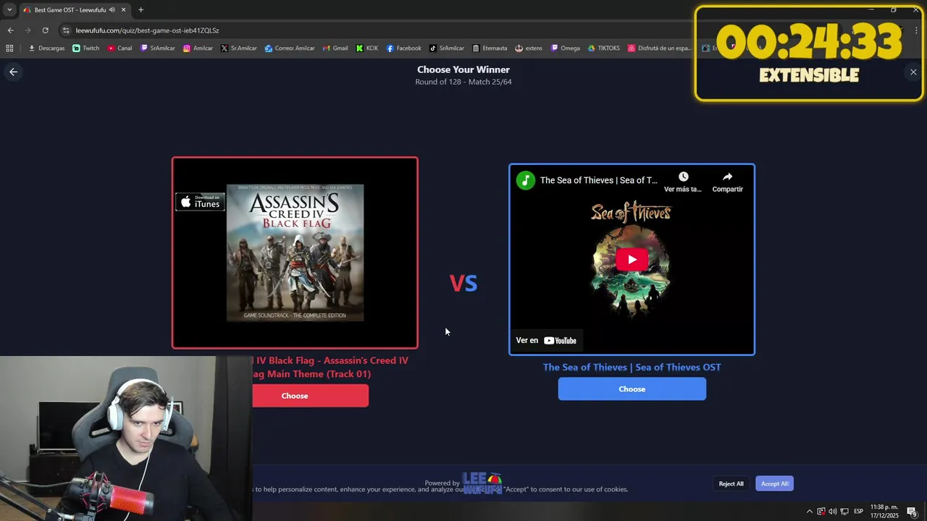This screenshot has height=521, width=927.
Task: Open the Omega bookmark
Action: coord(566,48)
